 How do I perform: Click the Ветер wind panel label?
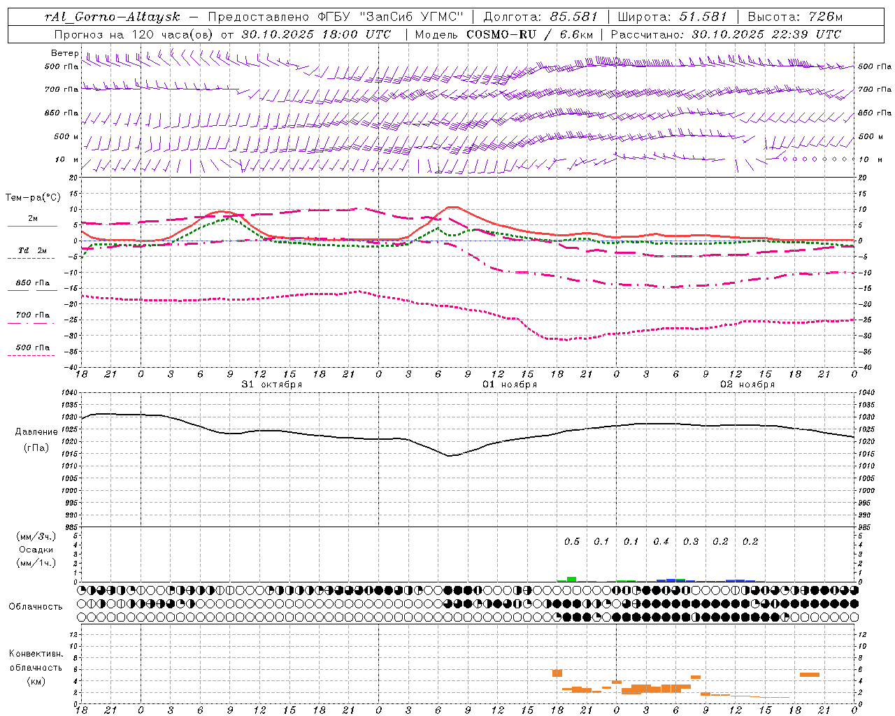point(64,53)
